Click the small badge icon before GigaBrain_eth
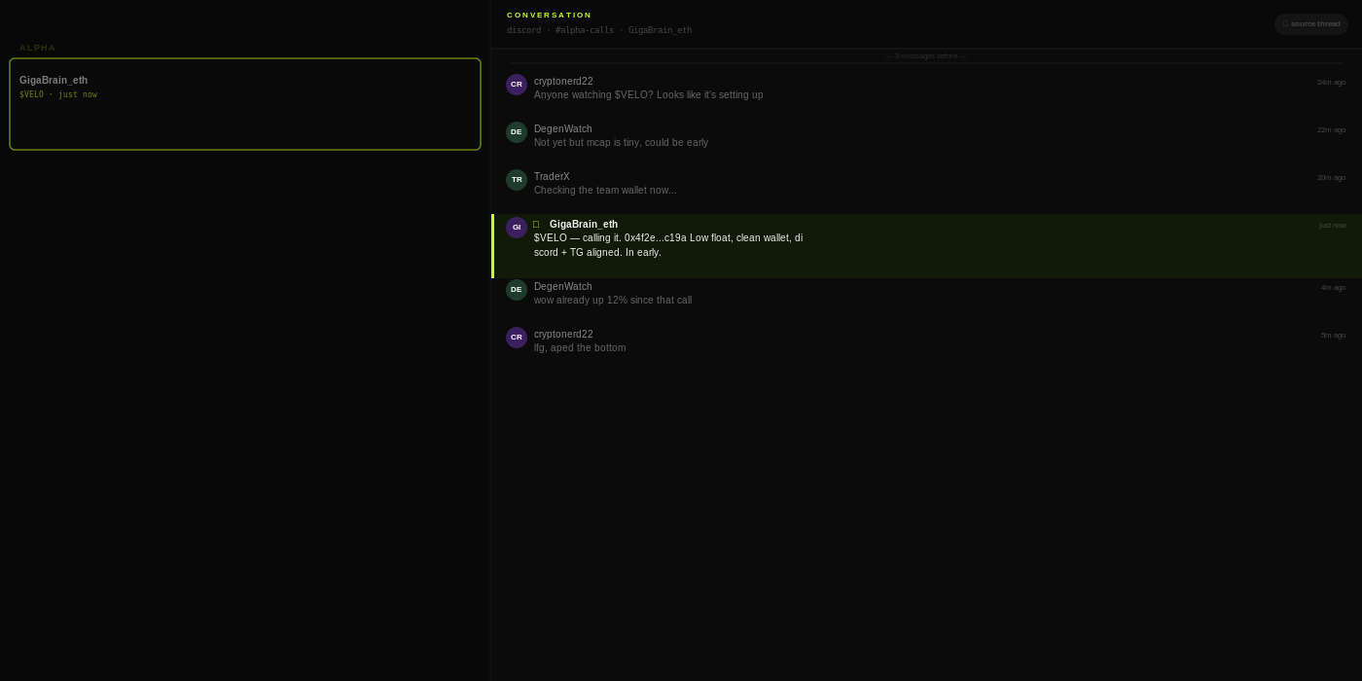 pyautogui.click(x=536, y=225)
